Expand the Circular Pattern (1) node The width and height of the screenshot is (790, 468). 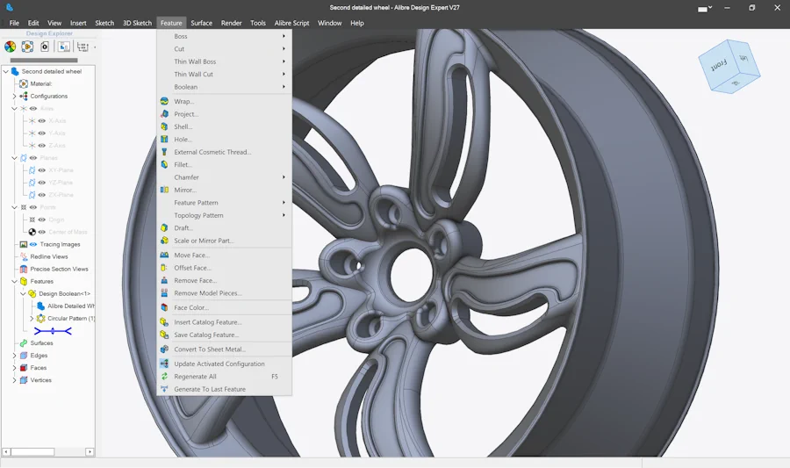[x=32, y=319]
